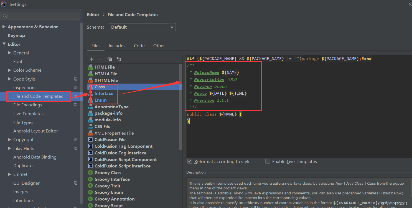412x208 pixels.
Task: Click the Groovy Interface template icon
Action: click(x=90, y=179)
